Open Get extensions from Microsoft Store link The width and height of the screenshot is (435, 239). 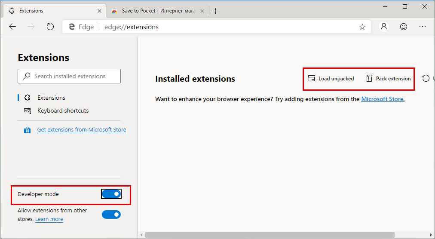point(81,129)
